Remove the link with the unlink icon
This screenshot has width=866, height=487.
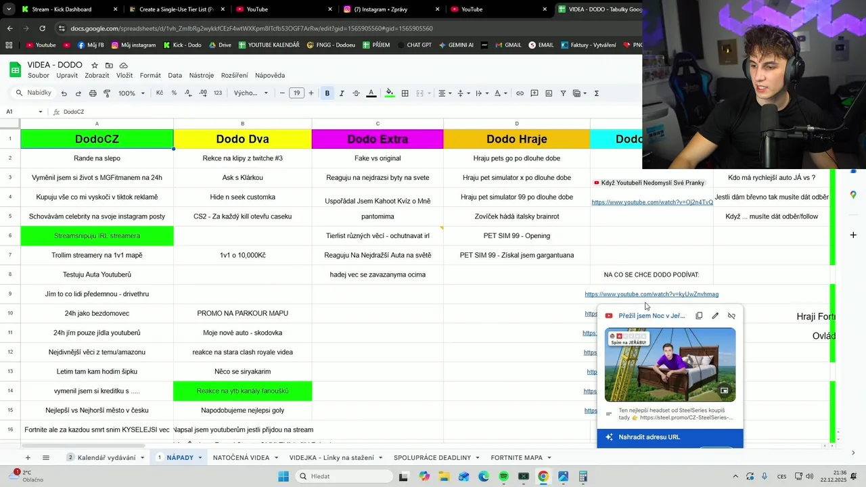tap(731, 316)
